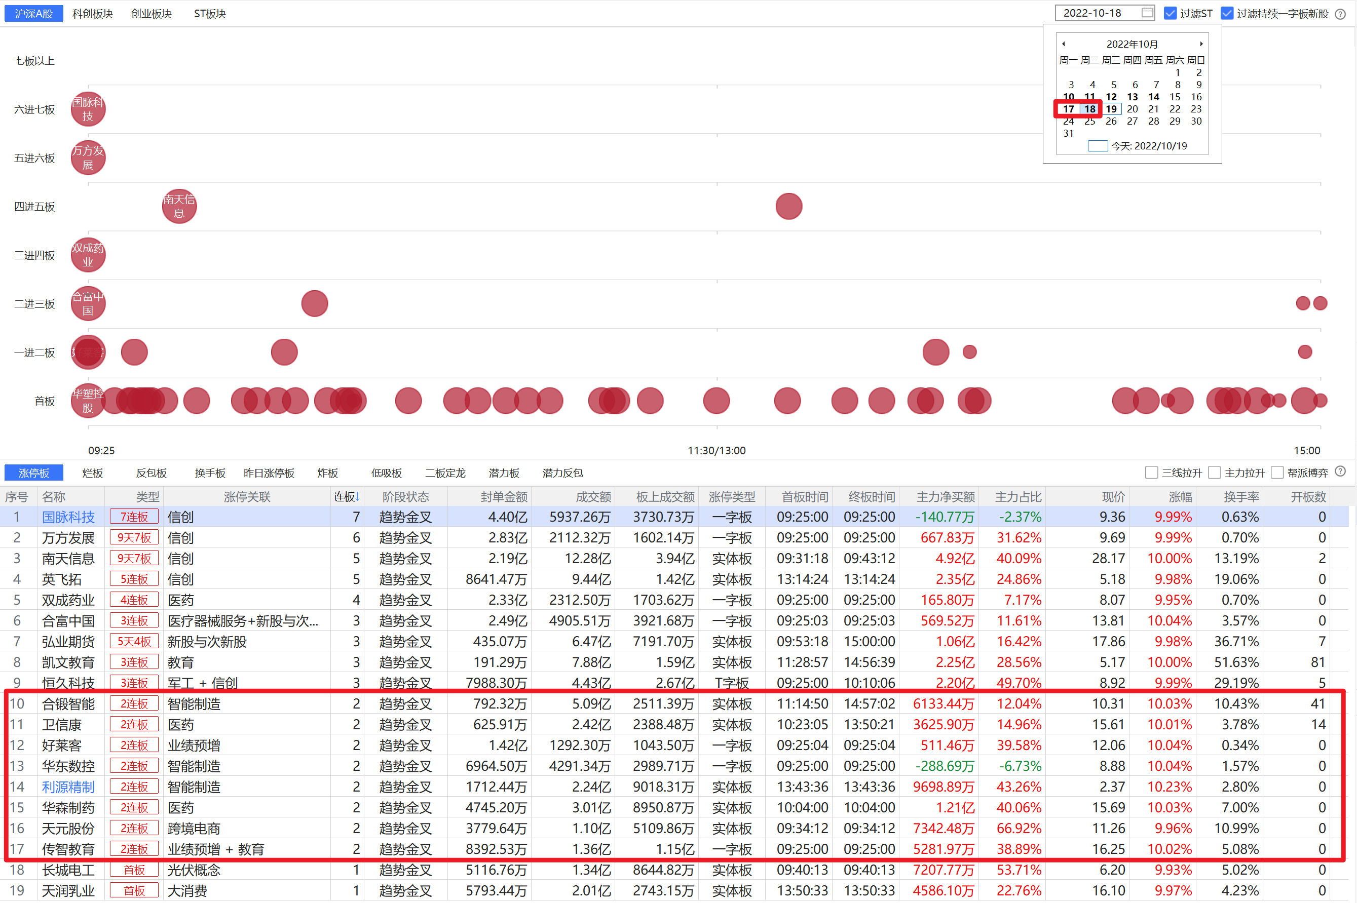Select the 昨日涨停板 tab

click(269, 473)
